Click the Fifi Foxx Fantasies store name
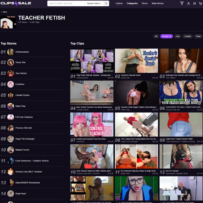 pyautogui.click(x=24, y=117)
